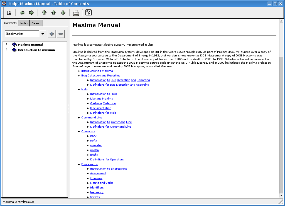Open the Introduction to Command Line link
The width and height of the screenshot is (285, 206).
coord(111,122)
